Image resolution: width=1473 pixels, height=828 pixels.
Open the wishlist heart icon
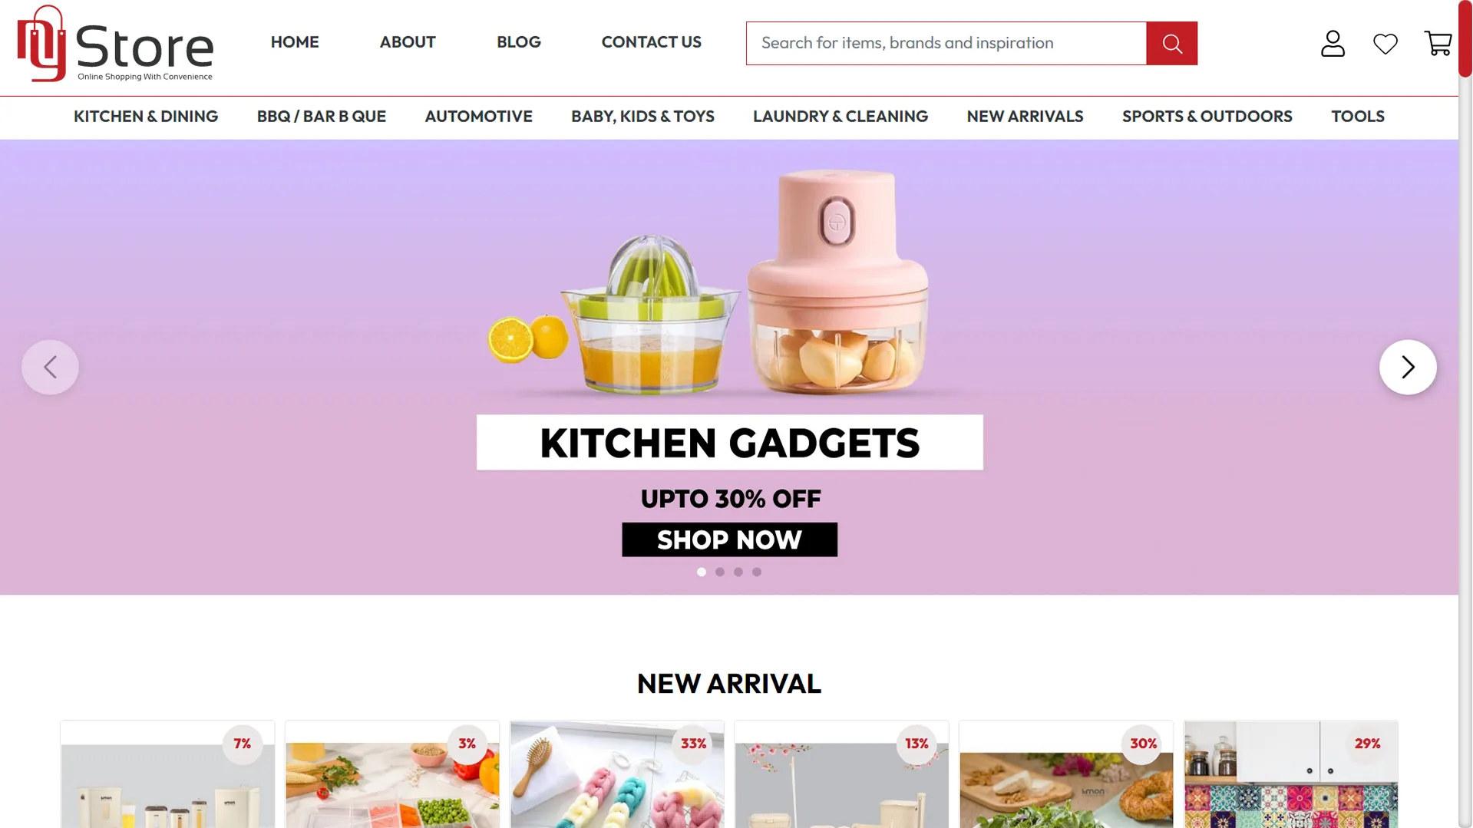coord(1385,44)
